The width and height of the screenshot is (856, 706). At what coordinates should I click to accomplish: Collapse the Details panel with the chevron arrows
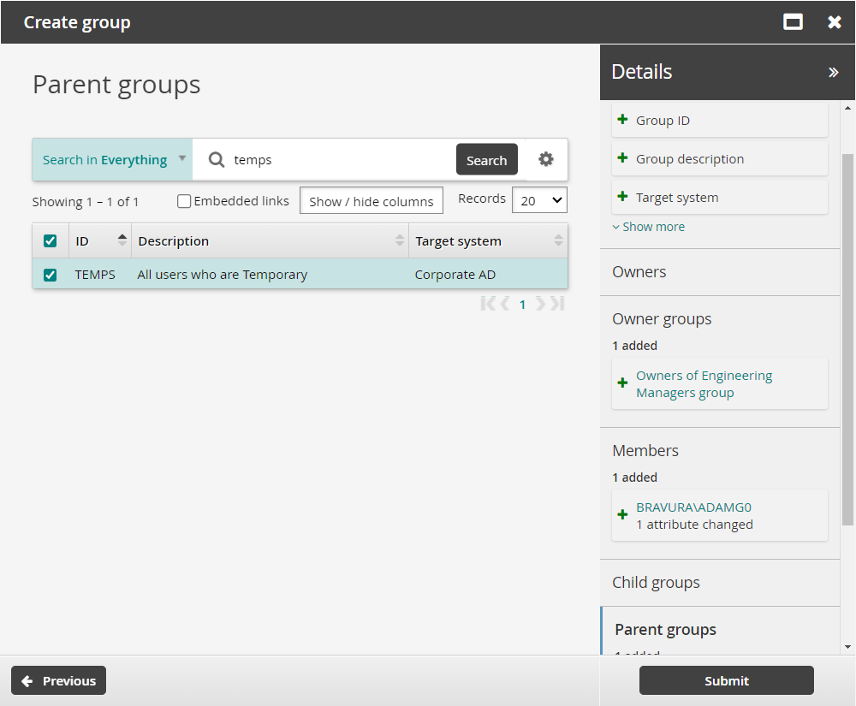(835, 72)
